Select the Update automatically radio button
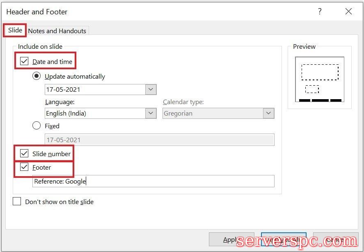364x252 pixels. coord(37,76)
